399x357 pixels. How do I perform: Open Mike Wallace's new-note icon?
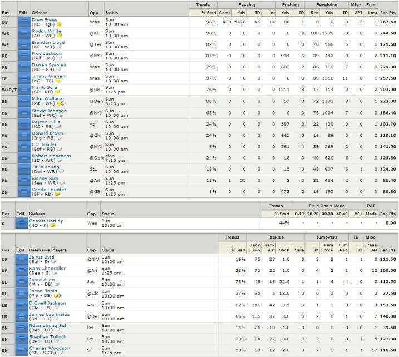60,103
